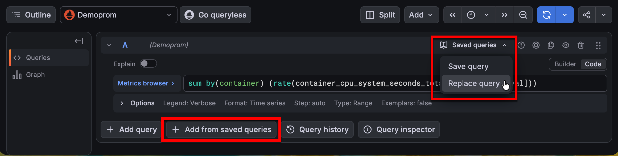Image resolution: width=618 pixels, height=156 pixels.
Task: Toggle the Saved queries menu
Action: [473, 45]
